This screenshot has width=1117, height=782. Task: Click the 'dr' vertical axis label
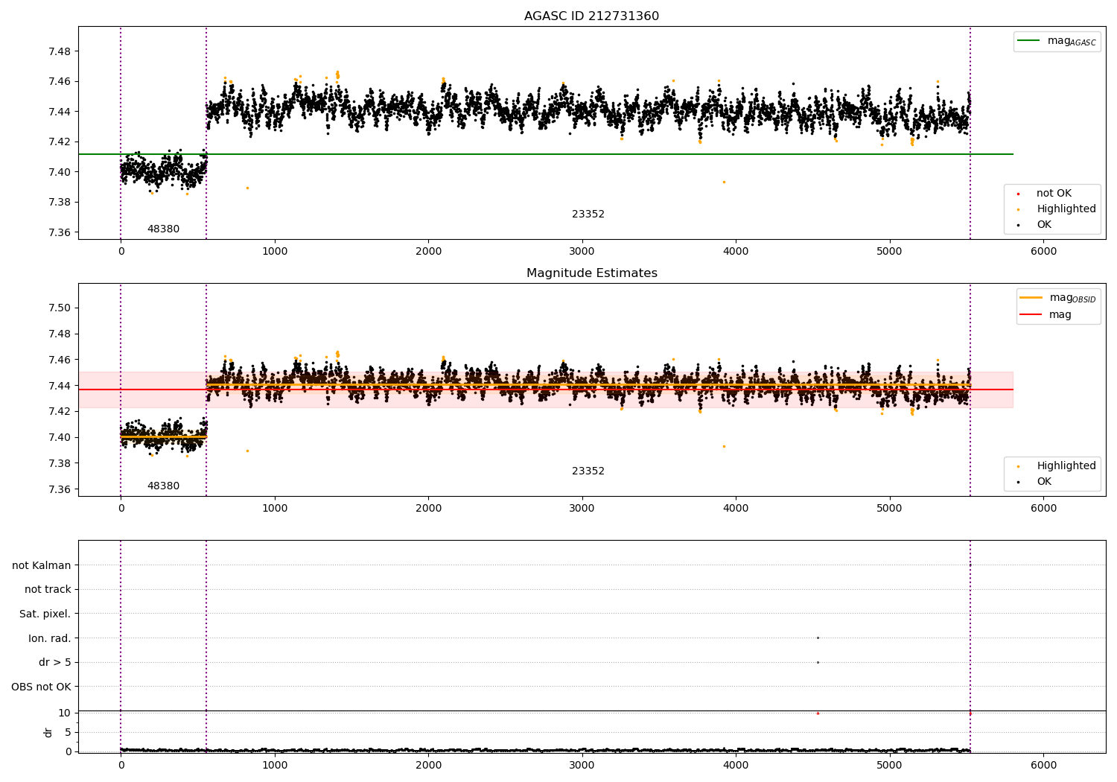[48, 733]
